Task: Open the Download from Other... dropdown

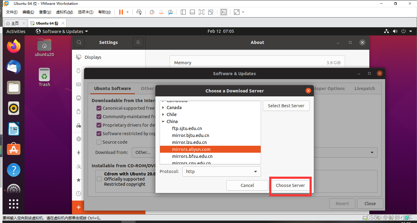Action: coord(254,152)
